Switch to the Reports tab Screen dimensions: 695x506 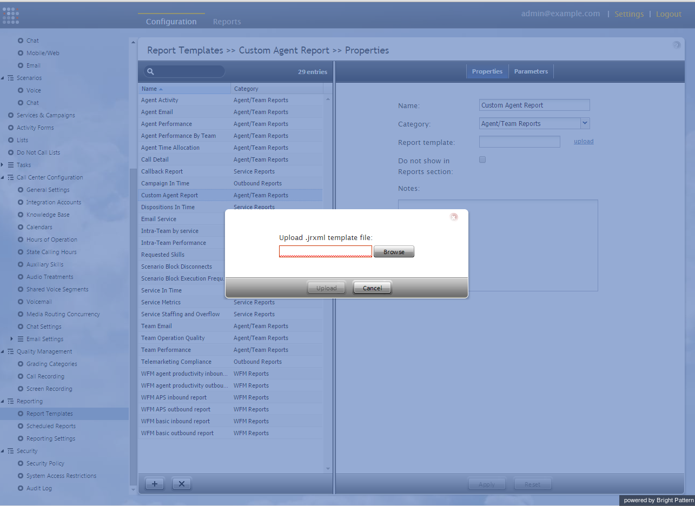[x=227, y=22]
